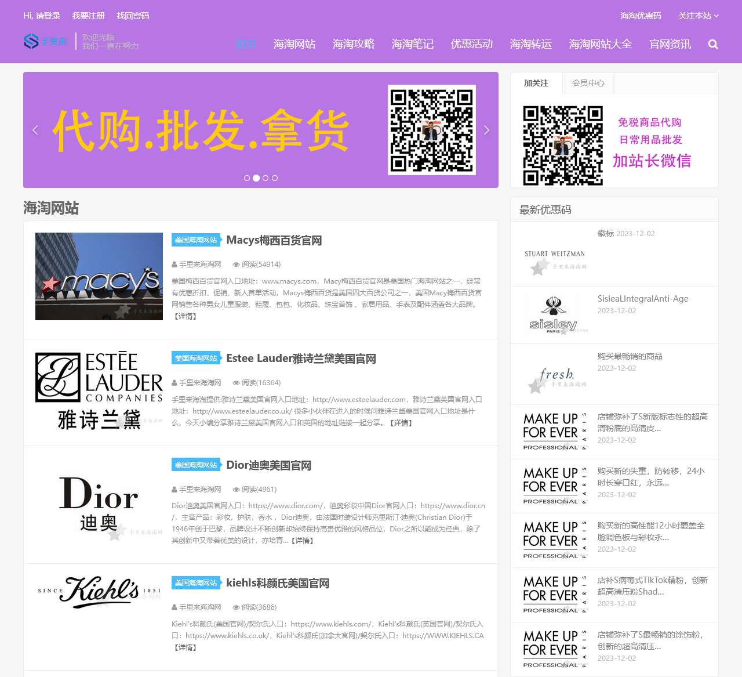Click 详情 link in the Estee Lauder summary
Screen dimensions: 742x677
(401, 423)
